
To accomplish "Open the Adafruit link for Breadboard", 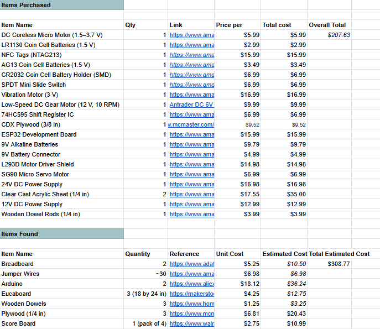I will pos(191,264).
